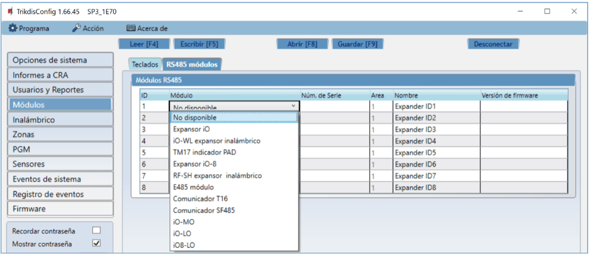This screenshot has height=255, width=589.
Task: Uncheck the Mostrar contraseña checkbox
Action: pos(97,243)
